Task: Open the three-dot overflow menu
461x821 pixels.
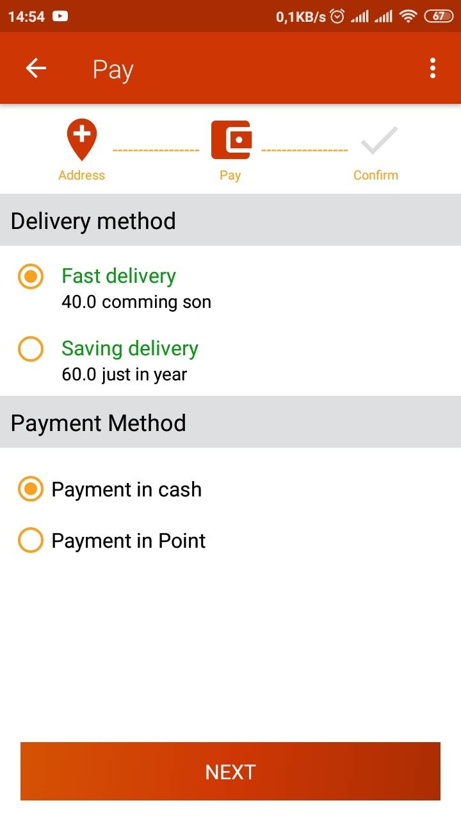Action: (433, 68)
